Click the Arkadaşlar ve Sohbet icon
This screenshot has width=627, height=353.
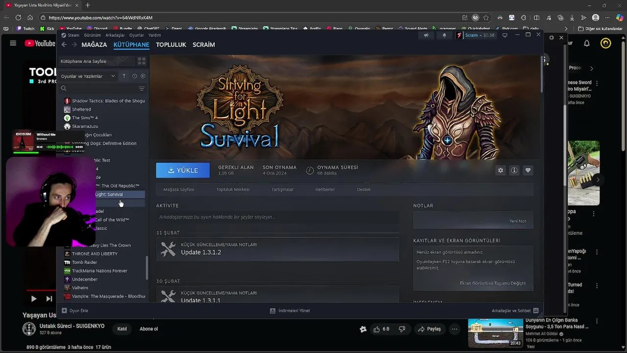tap(536, 310)
